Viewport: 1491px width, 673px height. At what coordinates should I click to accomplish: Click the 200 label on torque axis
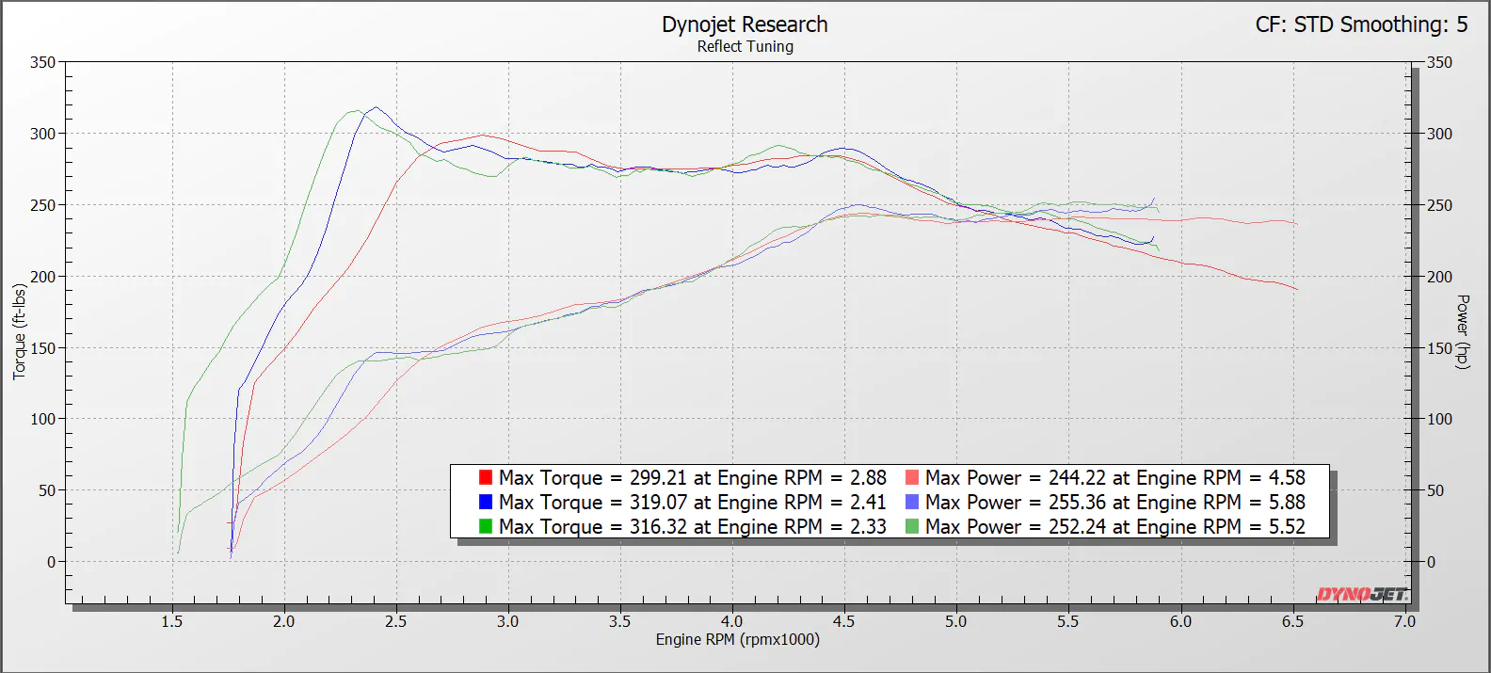click(42, 277)
